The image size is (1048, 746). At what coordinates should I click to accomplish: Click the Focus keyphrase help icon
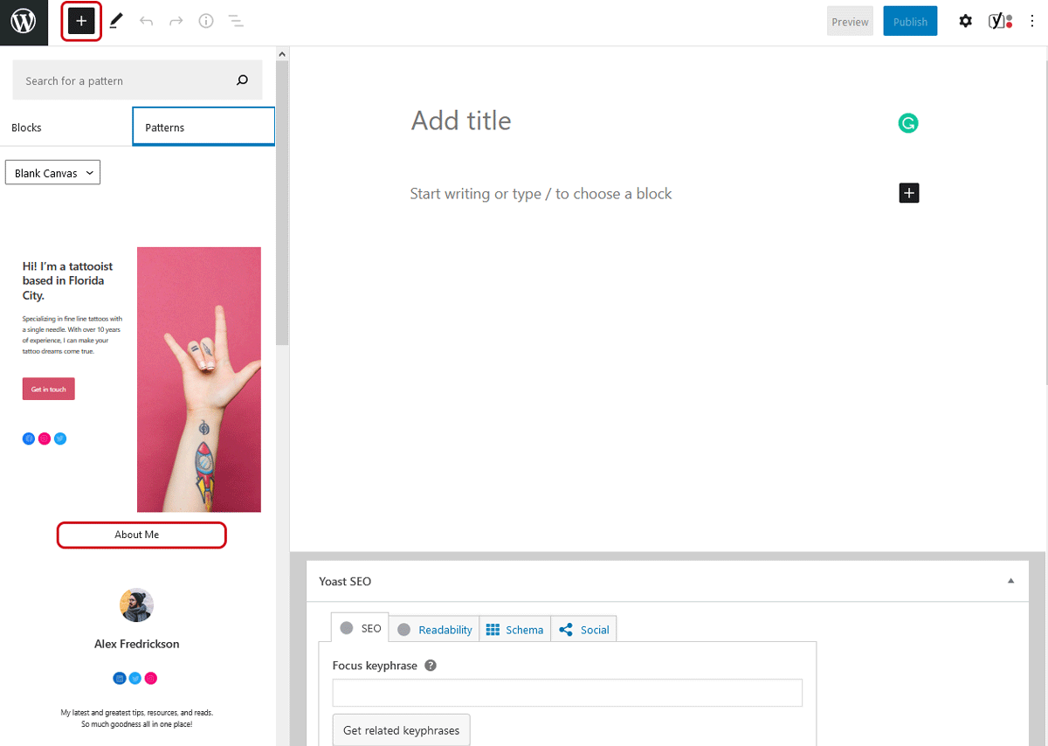click(x=430, y=666)
